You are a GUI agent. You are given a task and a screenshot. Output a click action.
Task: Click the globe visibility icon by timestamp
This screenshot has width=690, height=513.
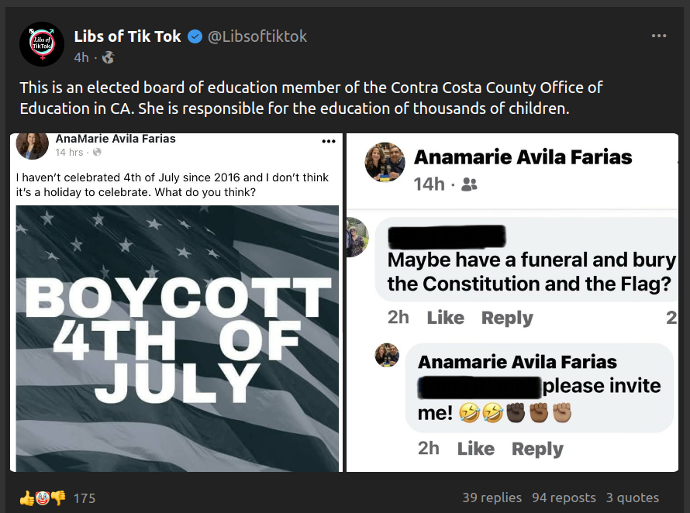tap(108, 57)
